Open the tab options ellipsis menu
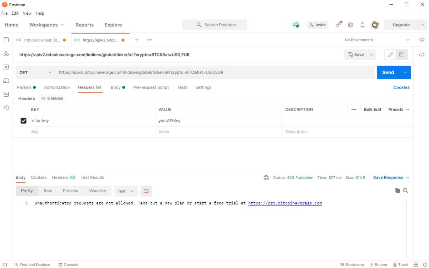Viewport: 429px width, 268px height. (149, 40)
